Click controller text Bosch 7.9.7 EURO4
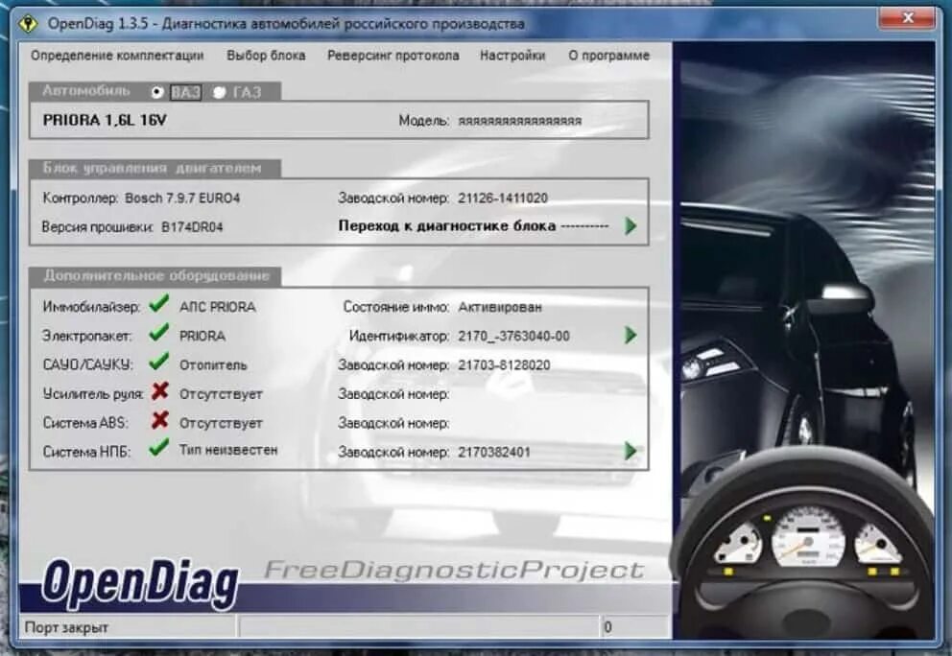Screen dimensions: 952x656 tap(182, 199)
